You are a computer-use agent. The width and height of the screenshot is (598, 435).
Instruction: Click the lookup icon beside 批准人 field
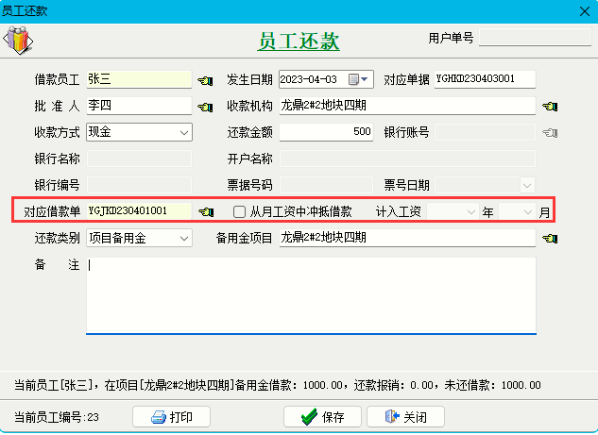point(205,106)
